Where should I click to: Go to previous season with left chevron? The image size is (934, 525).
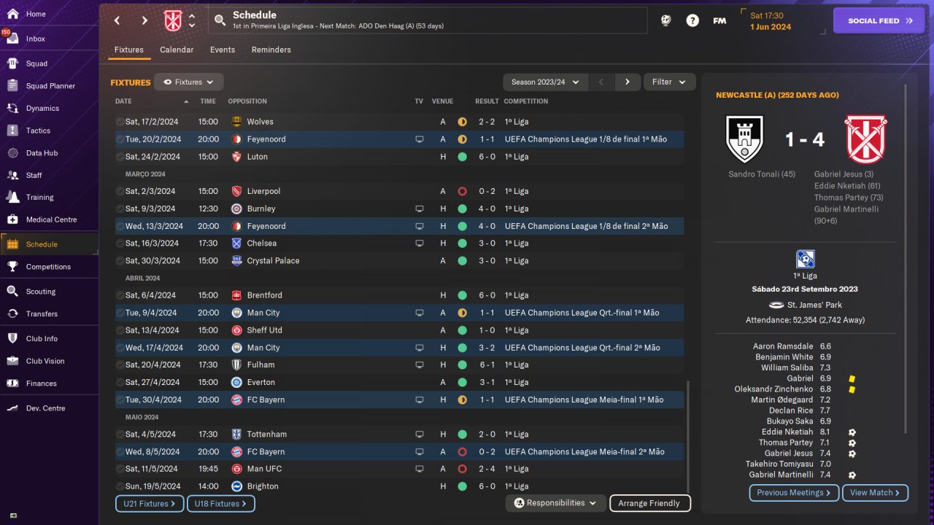click(x=601, y=82)
